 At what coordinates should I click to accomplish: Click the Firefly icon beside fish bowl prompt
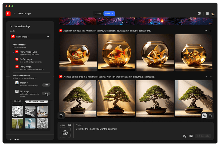61,31
